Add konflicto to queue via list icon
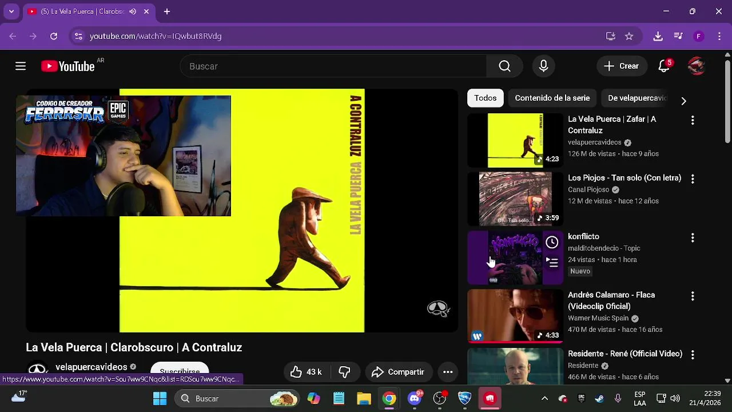The width and height of the screenshot is (732, 412). pyautogui.click(x=552, y=263)
